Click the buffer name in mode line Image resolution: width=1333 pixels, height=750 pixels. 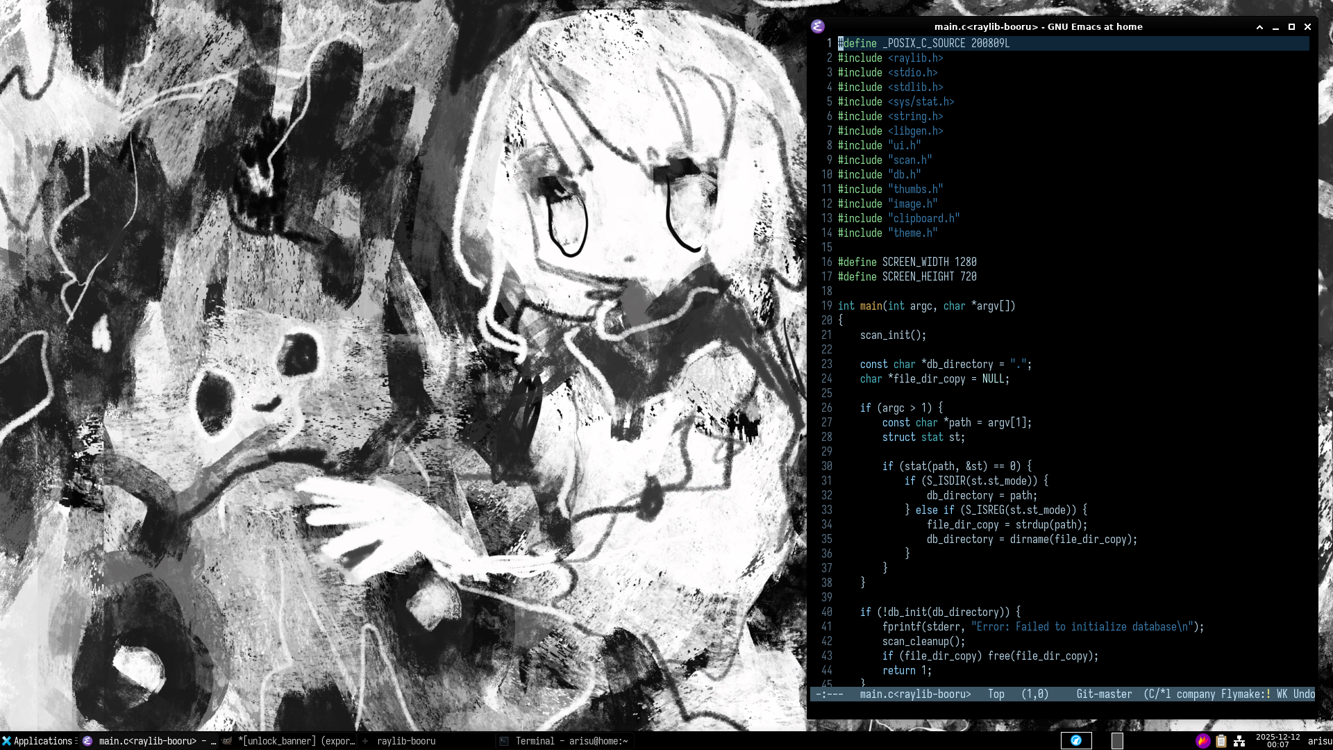tap(915, 694)
